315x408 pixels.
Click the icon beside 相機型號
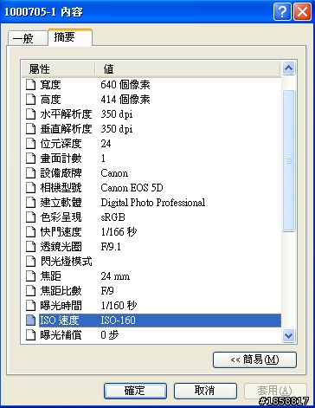pyautogui.click(x=31, y=188)
